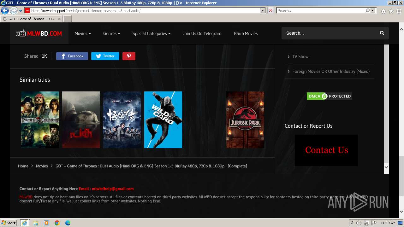Click the Shared 1K count text
The image size is (404, 227).
point(36,56)
